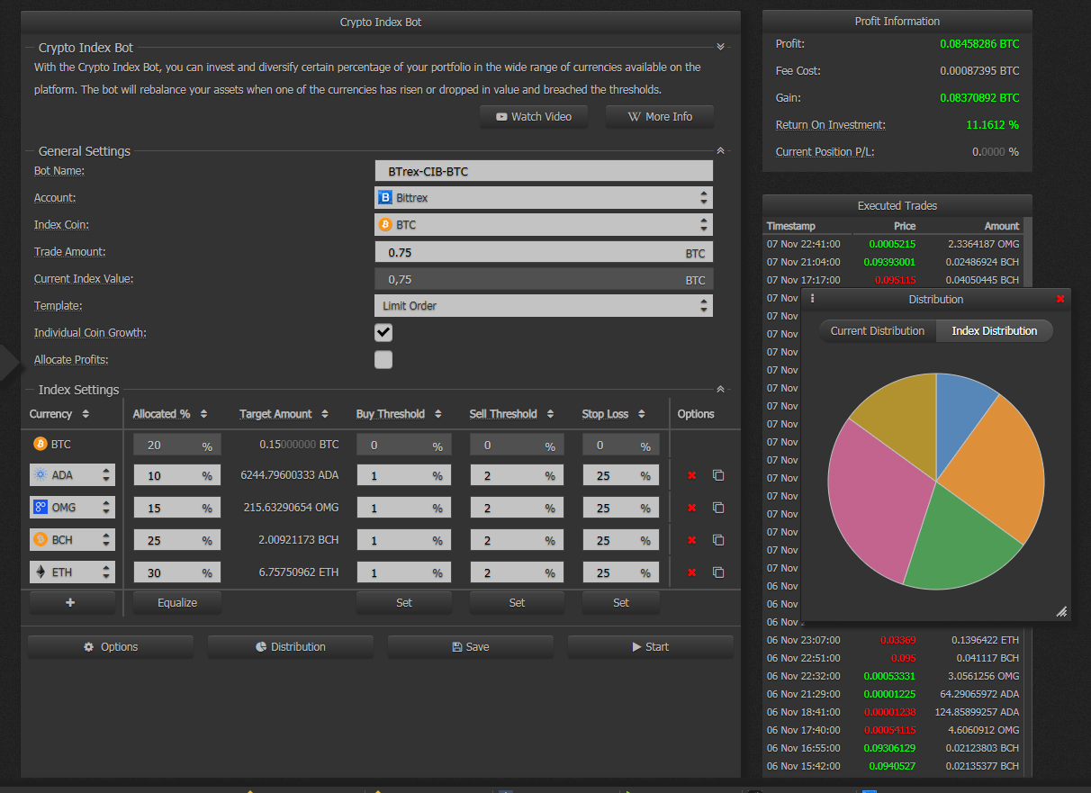The width and height of the screenshot is (1091, 793).
Task: Equalize the allocated percentages
Action: [x=177, y=603]
